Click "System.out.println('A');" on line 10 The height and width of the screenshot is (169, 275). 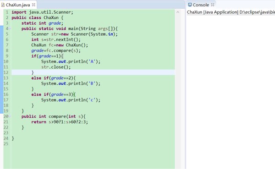click(x=71, y=61)
